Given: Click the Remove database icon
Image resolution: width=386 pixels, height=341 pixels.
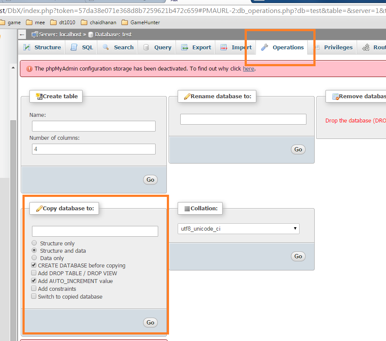Looking at the screenshot, I should coord(335,97).
